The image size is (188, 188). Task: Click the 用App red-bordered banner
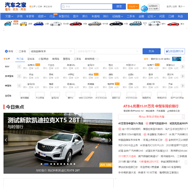tap(151, 116)
